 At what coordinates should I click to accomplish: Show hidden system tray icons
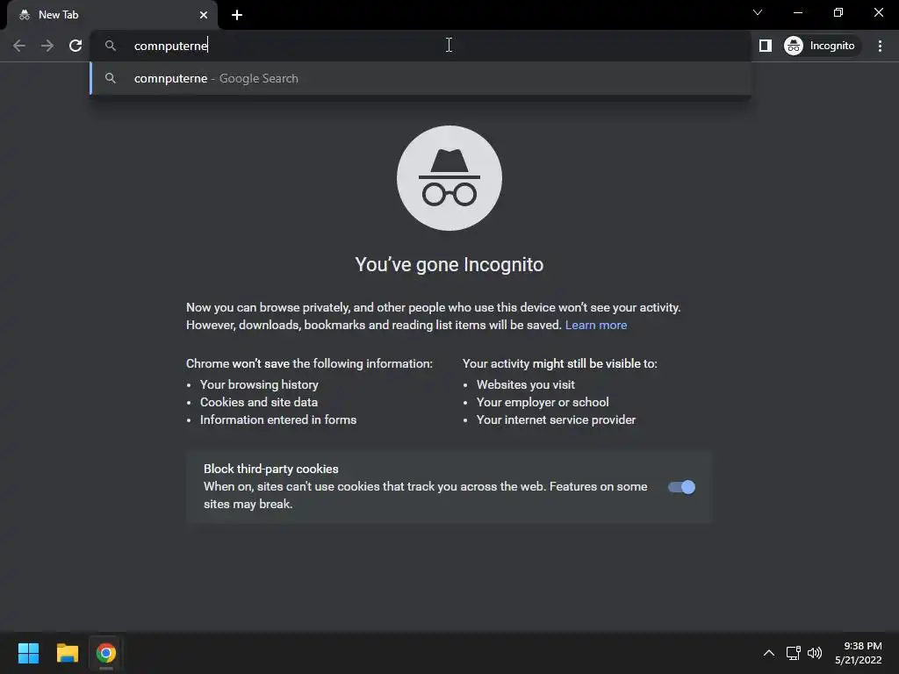pos(769,653)
